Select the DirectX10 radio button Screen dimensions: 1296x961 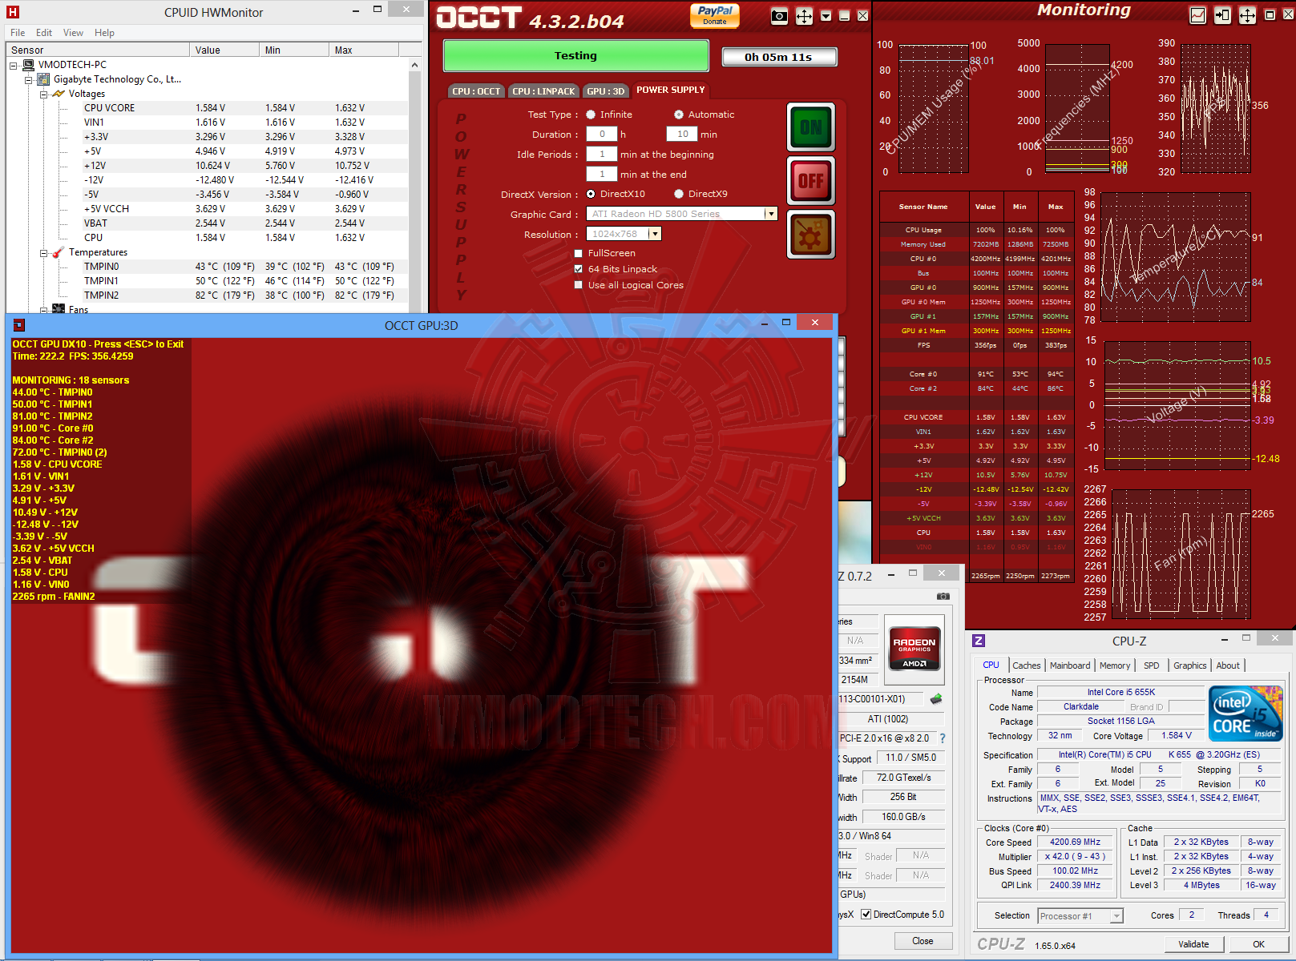click(x=591, y=194)
